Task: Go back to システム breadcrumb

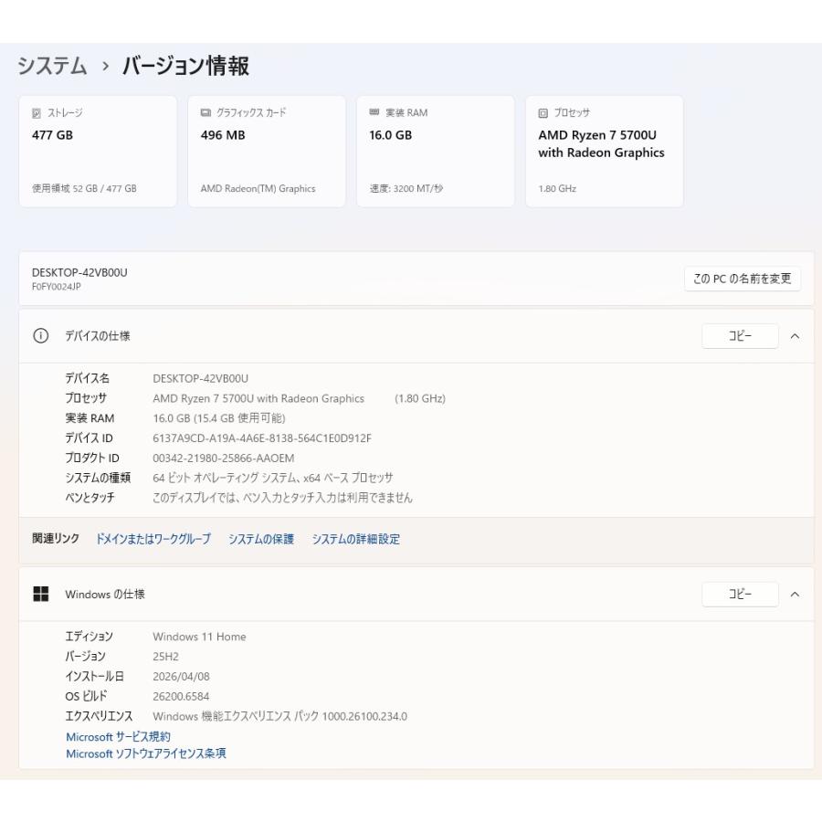Action: click(x=52, y=66)
